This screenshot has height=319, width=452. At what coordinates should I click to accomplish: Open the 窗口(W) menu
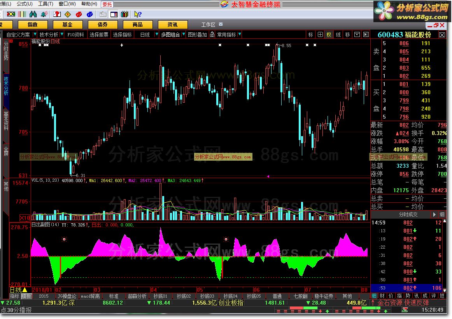[x=67, y=4]
